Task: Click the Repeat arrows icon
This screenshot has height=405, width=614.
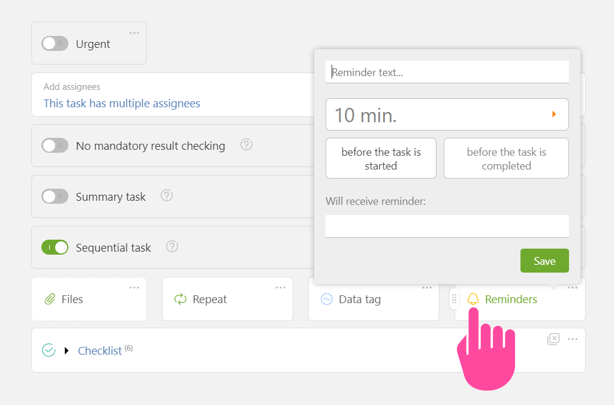Action: click(x=180, y=300)
